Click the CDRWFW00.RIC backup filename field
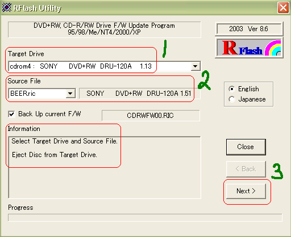The width and height of the screenshot is (291, 237). [x=151, y=115]
